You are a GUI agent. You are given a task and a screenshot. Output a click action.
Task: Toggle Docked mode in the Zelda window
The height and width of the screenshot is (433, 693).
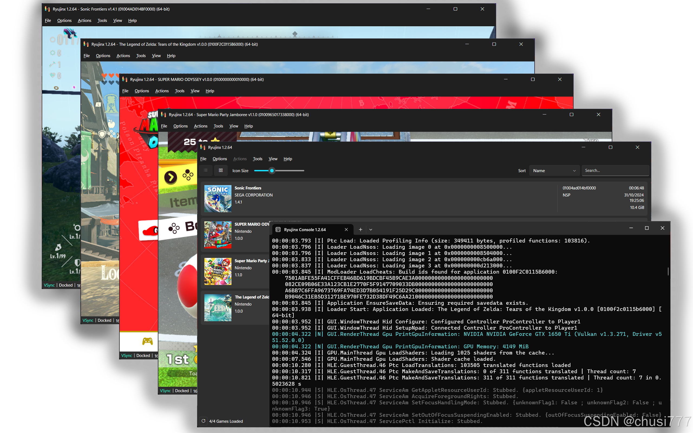(x=104, y=320)
